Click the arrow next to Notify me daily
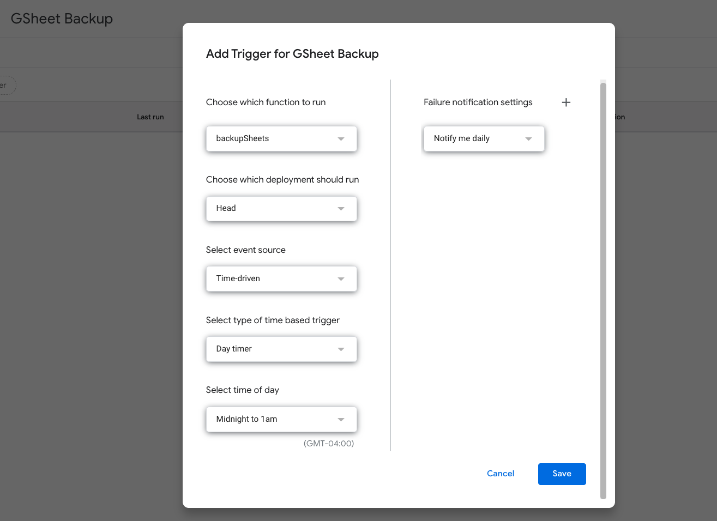The width and height of the screenshot is (717, 521). [x=528, y=139]
